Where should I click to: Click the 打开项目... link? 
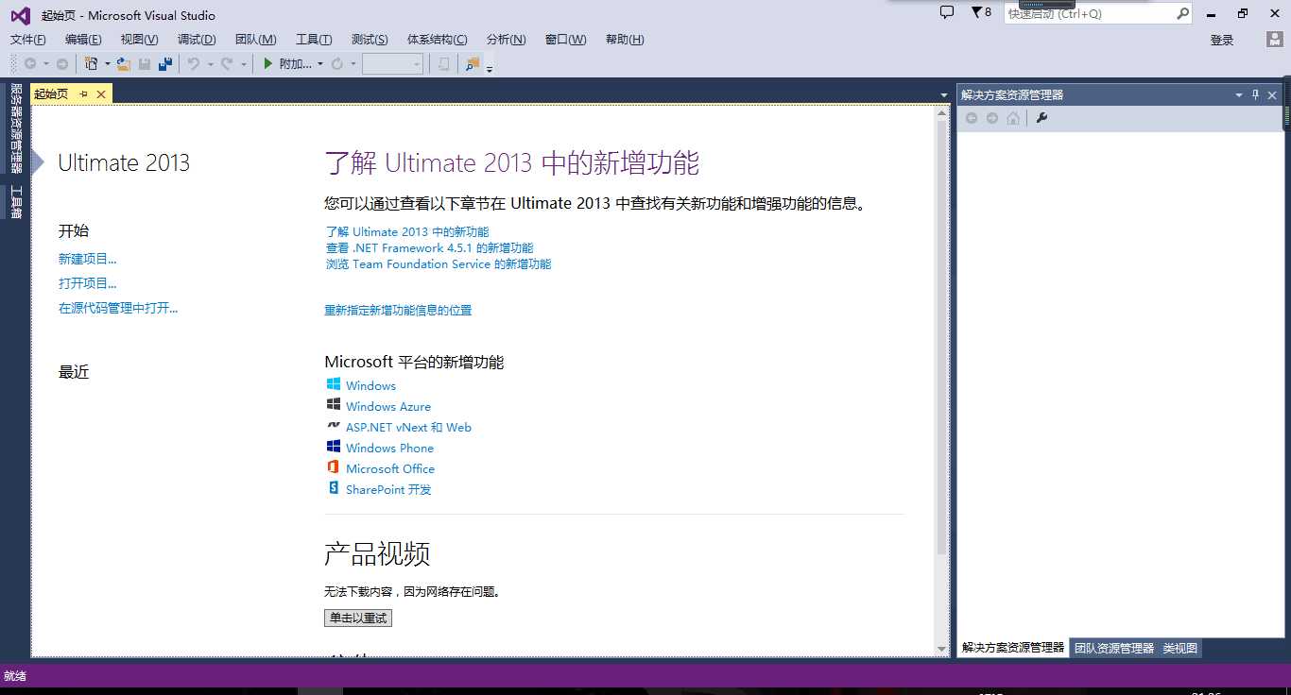click(x=88, y=283)
